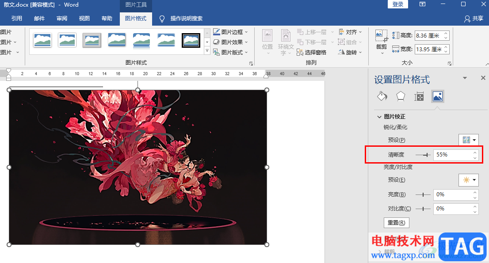Decrease brightness with the down spinner
The image size is (489, 263).
[475, 198]
